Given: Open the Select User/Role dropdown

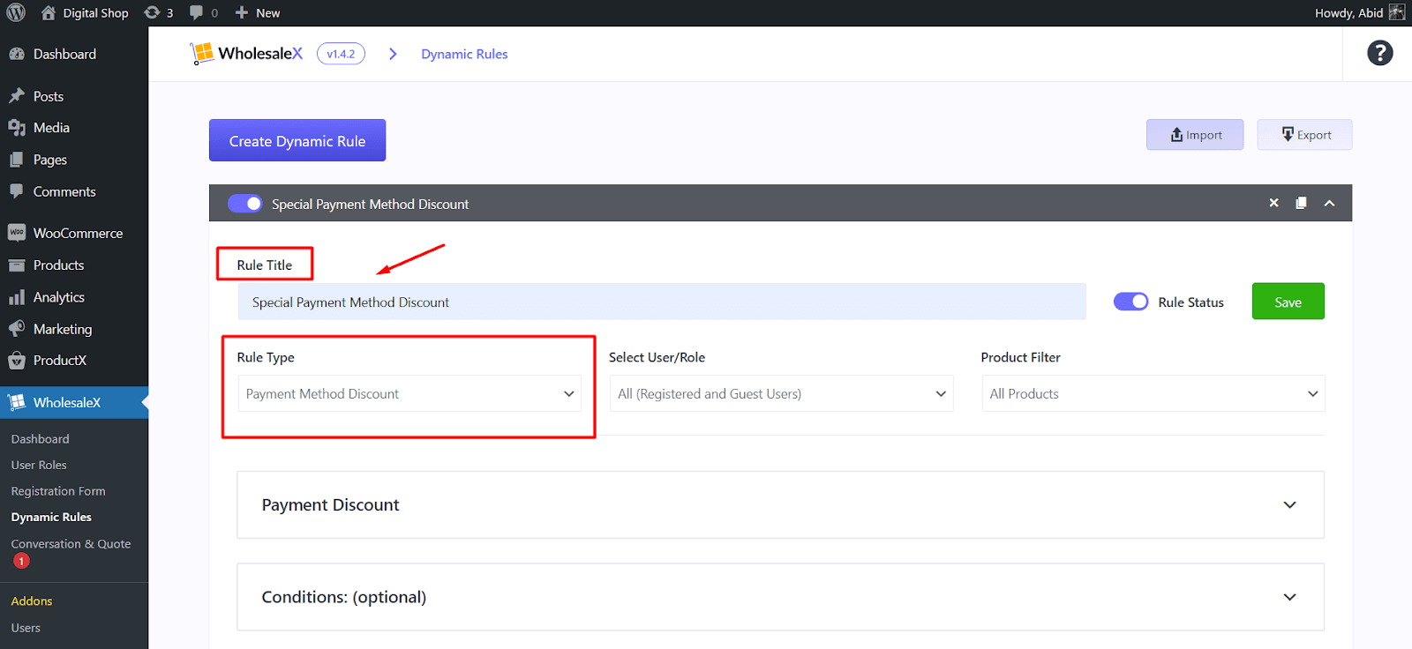Looking at the screenshot, I should point(781,393).
